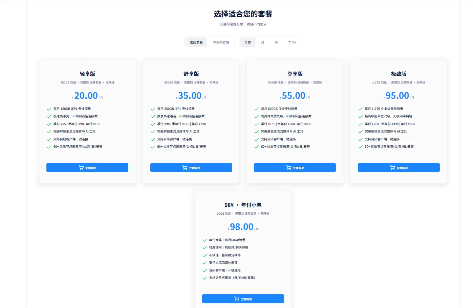Click the 舒享版 plan title
This screenshot has width=473, height=308.
(x=191, y=74)
